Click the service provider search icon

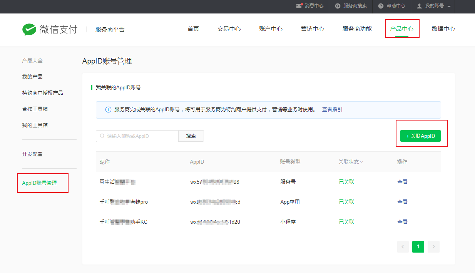pyautogui.click(x=338, y=6)
